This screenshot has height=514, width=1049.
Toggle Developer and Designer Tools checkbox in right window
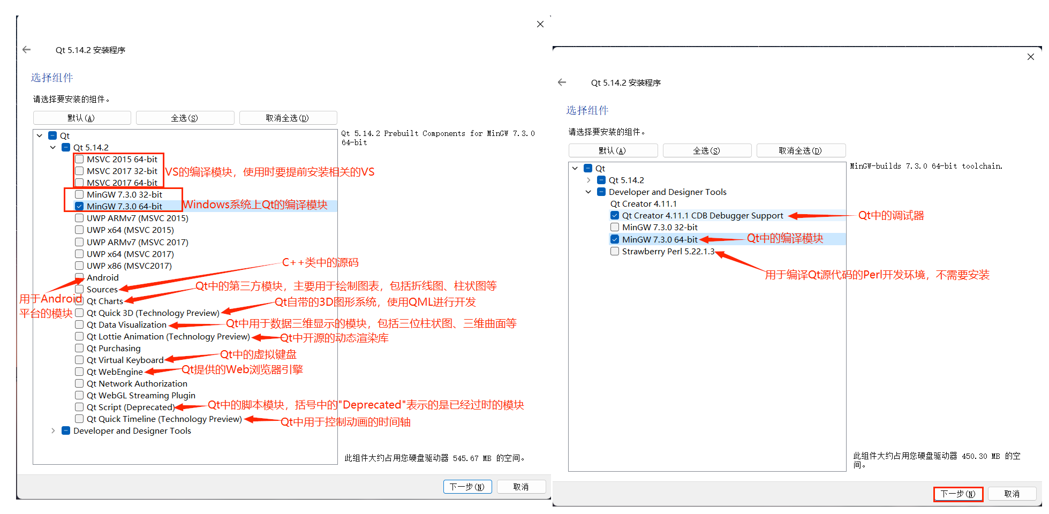coord(601,192)
